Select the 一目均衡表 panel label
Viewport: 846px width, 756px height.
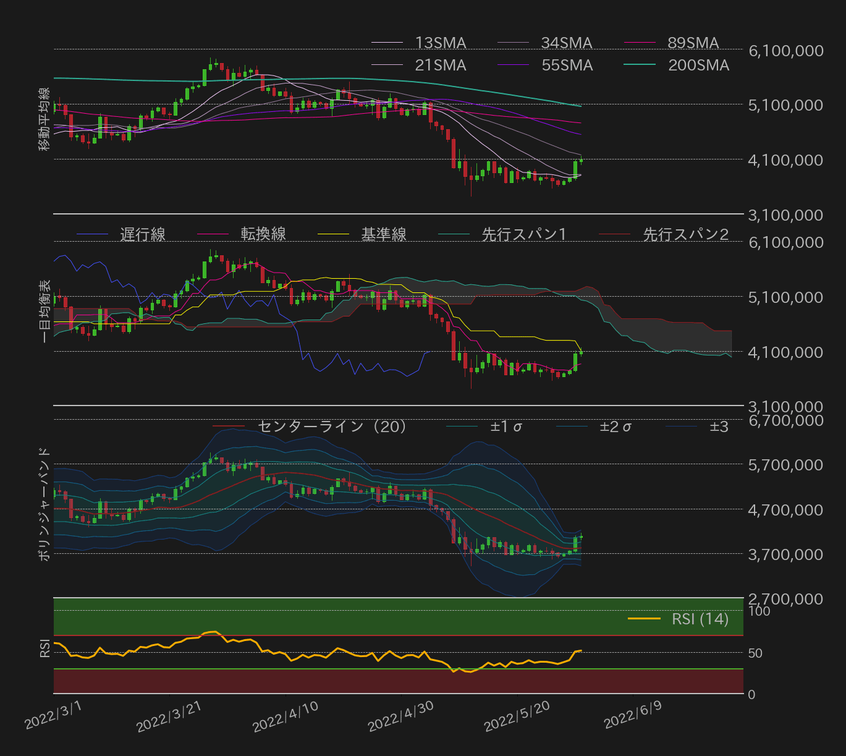(x=44, y=309)
